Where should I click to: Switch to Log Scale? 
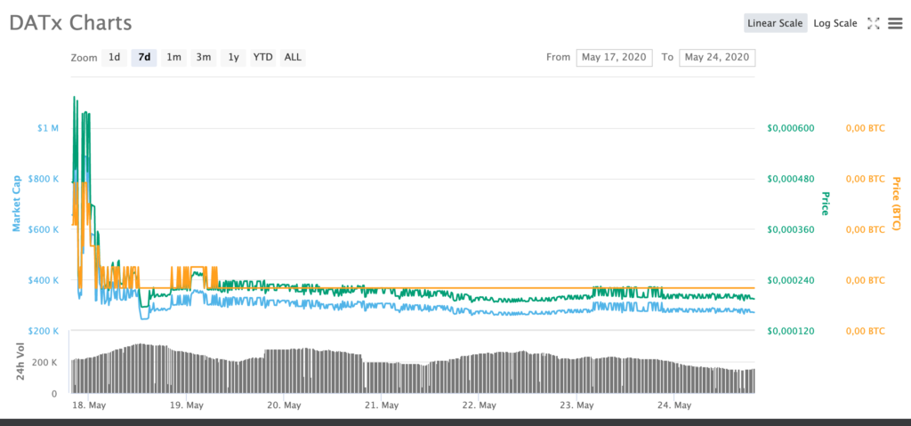tap(834, 23)
